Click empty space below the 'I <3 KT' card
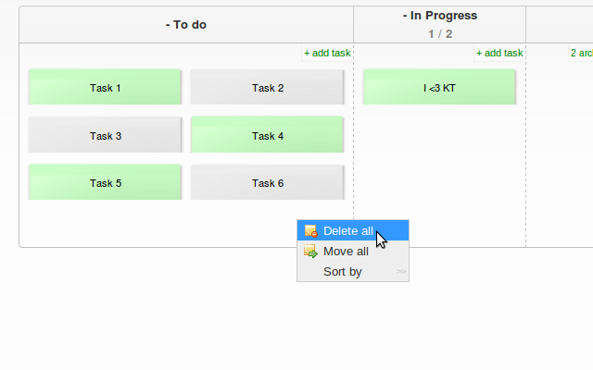Image resolution: width=593 pixels, height=370 pixels. click(x=440, y=166)
